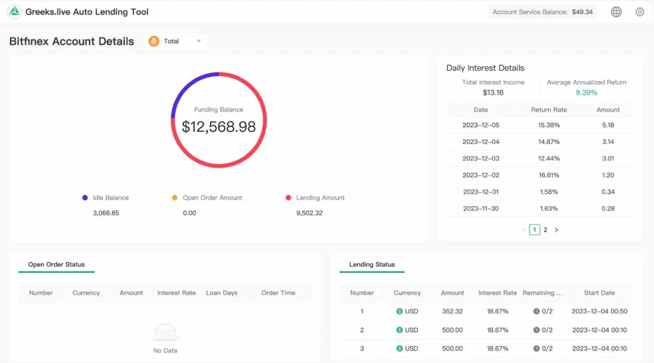
Task: Click the previous page arrow in Daily Interest Details
Action: coord(523,230)
